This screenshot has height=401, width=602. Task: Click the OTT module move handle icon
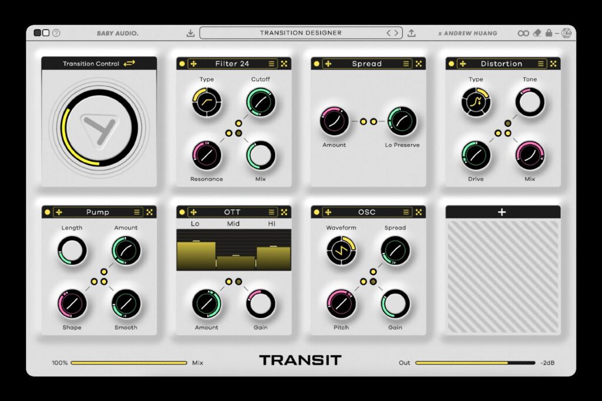[193, 212]
